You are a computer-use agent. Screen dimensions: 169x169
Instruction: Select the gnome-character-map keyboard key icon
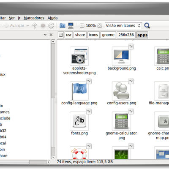[x=162, y=121]
